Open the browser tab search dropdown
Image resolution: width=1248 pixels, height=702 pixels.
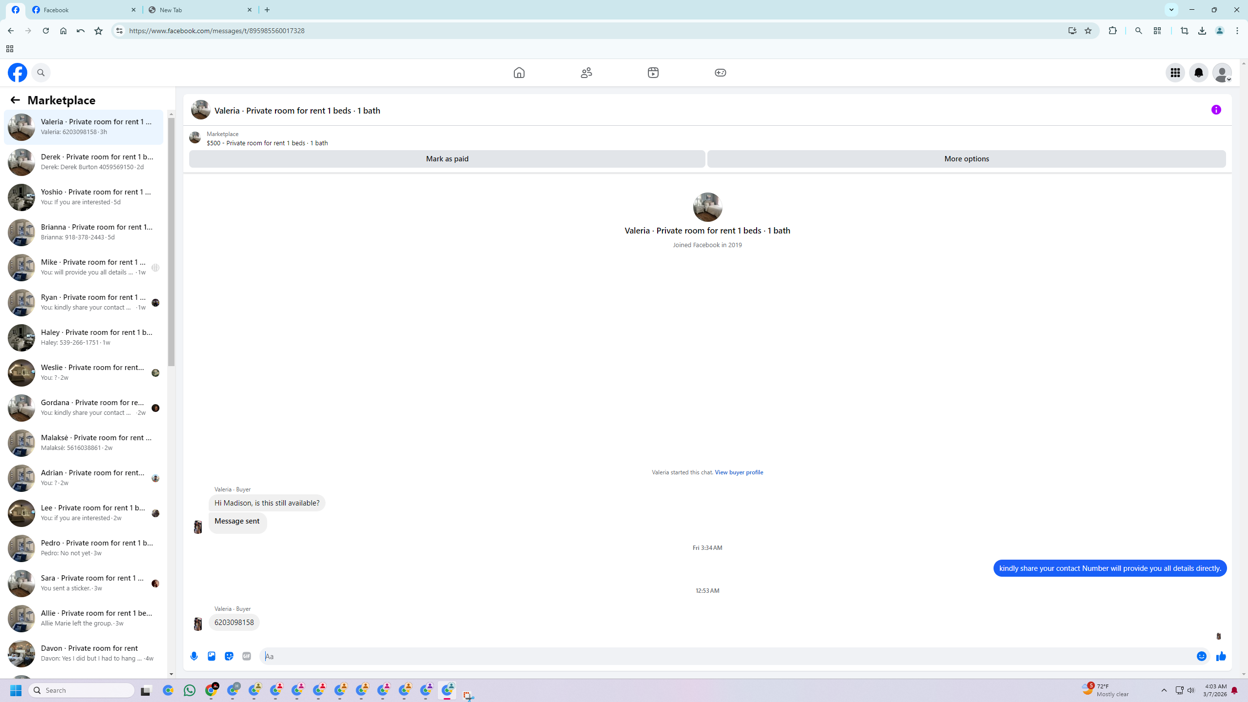point(1171,10)
